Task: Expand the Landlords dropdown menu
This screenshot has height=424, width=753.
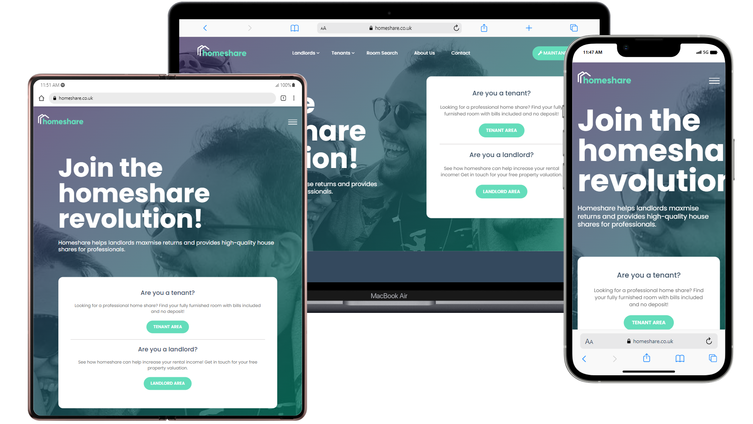Action: click(x=305, y=53)
